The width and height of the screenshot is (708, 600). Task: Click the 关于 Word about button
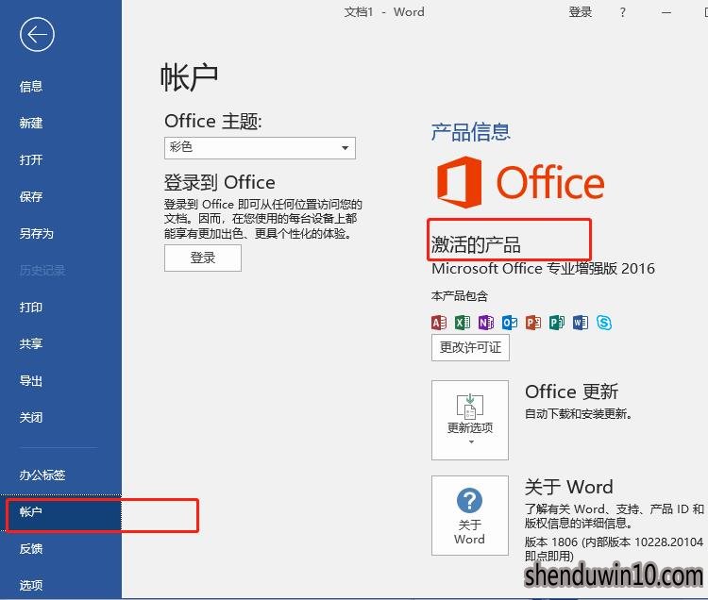[470, 515]
